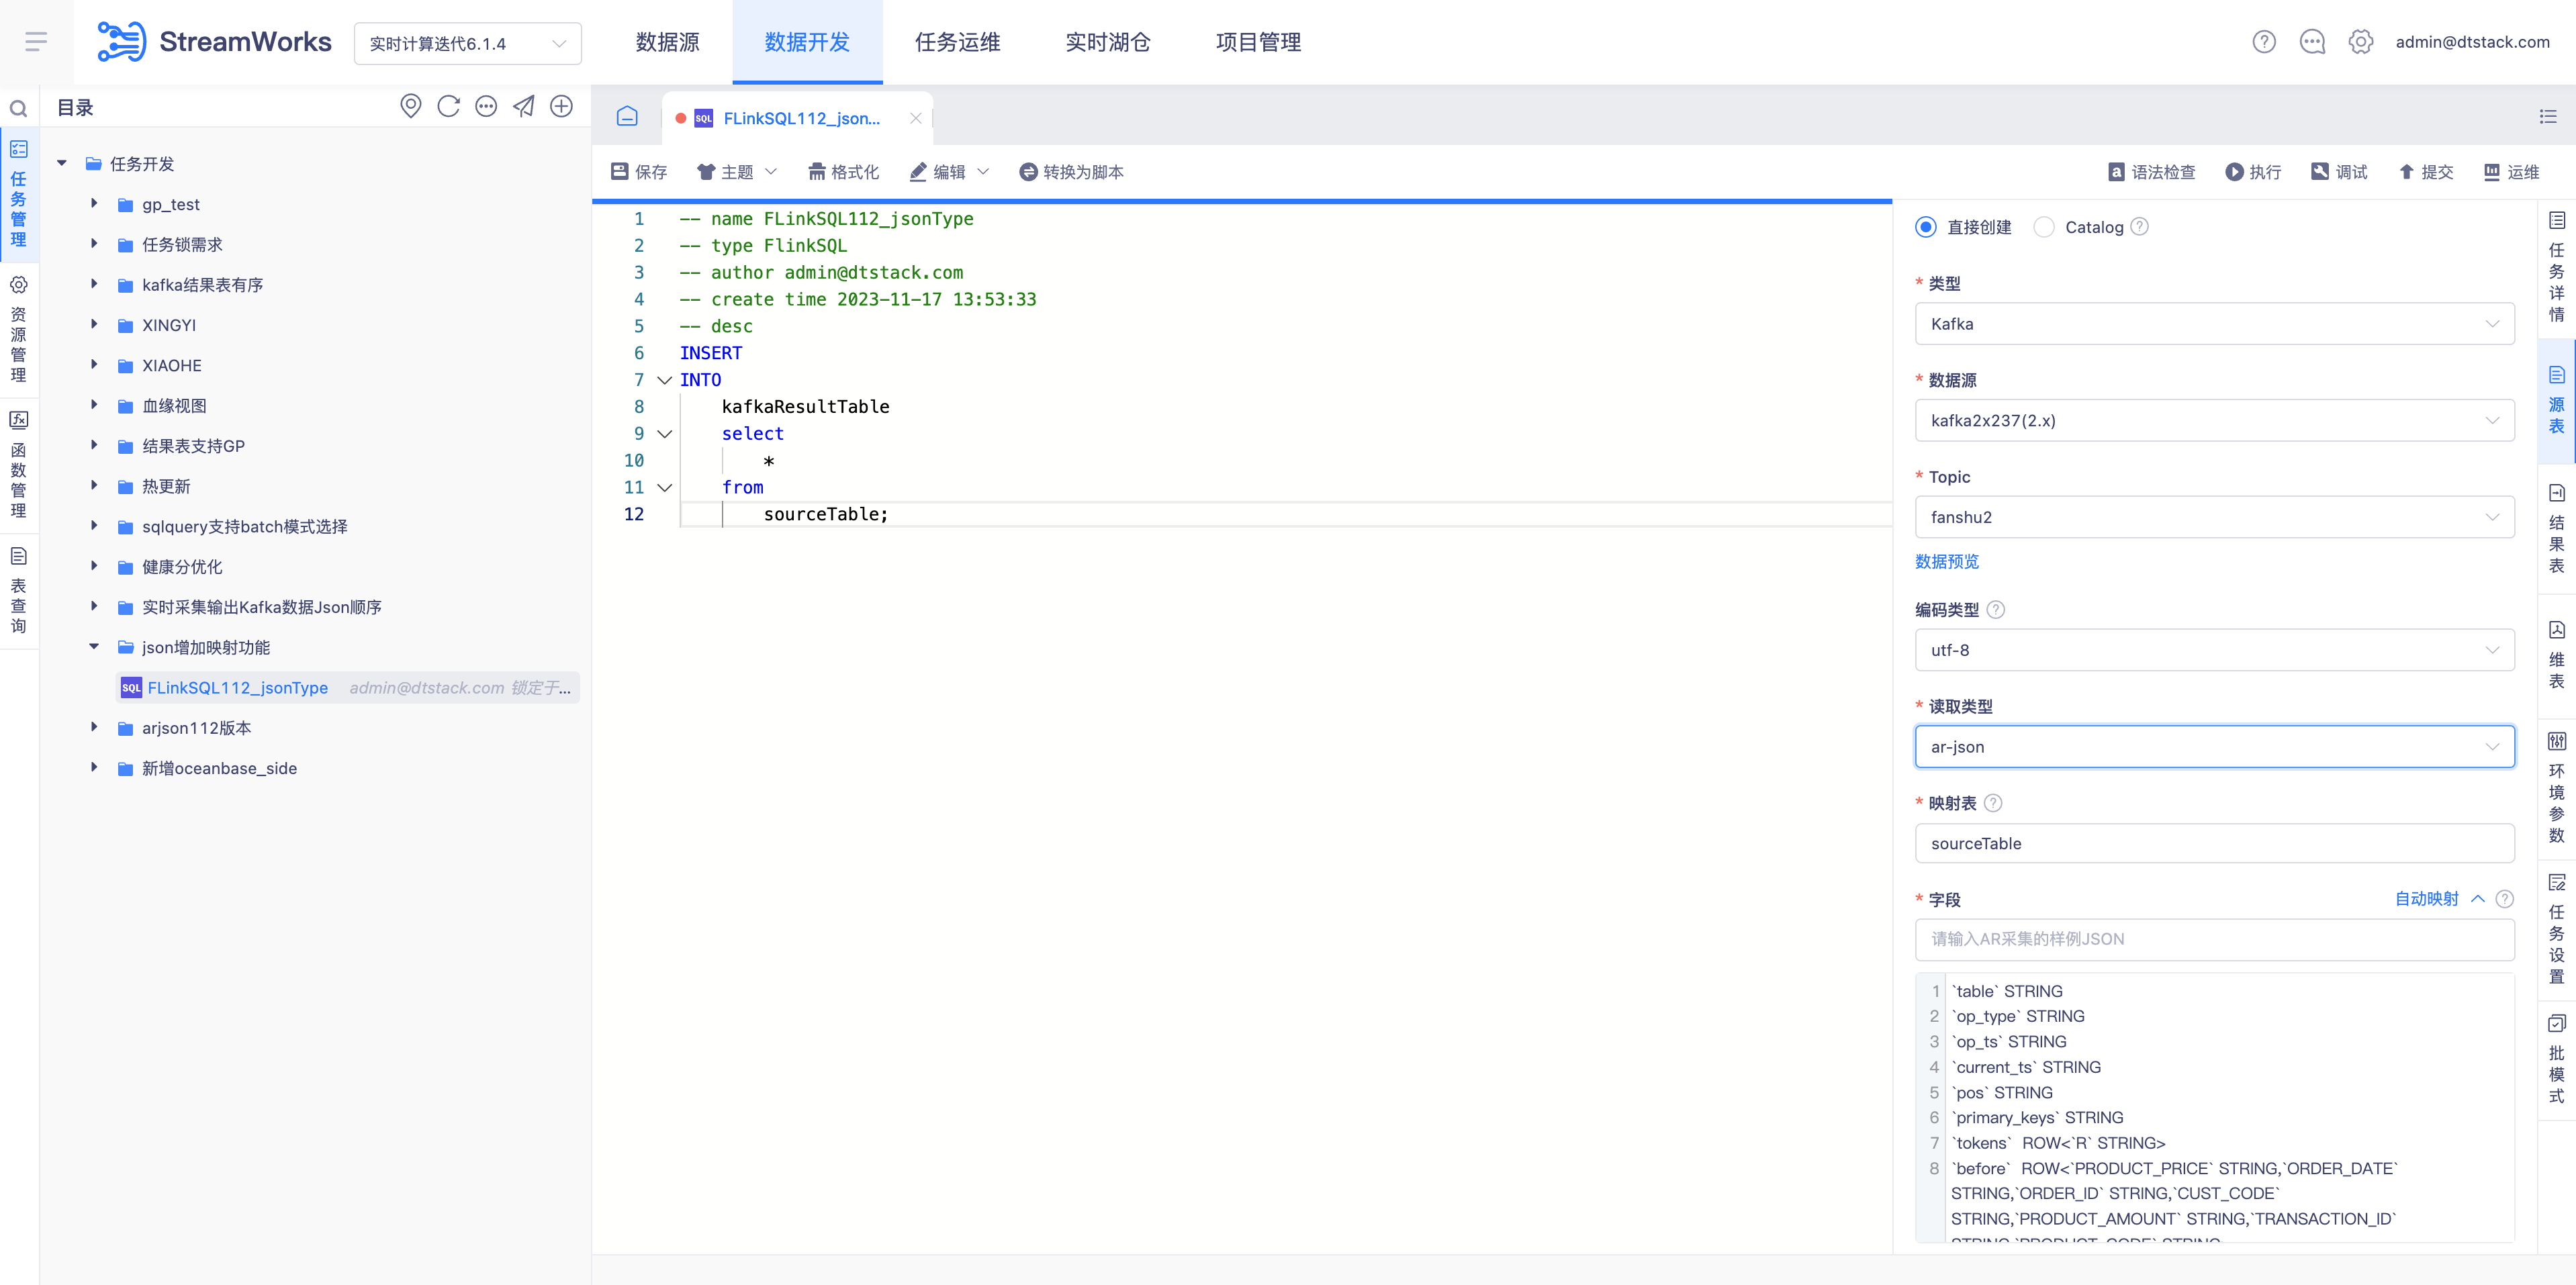Open the 编辑 dropdown in toolbar
This screenshot has width=2576, height=1285.
[949, 172]
